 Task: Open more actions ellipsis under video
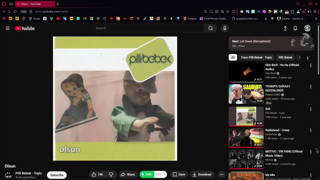coord(221,174)
